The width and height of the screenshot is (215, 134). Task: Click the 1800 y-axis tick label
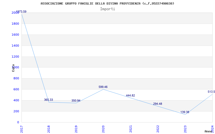pyautogui.click(x=15, y=24)
